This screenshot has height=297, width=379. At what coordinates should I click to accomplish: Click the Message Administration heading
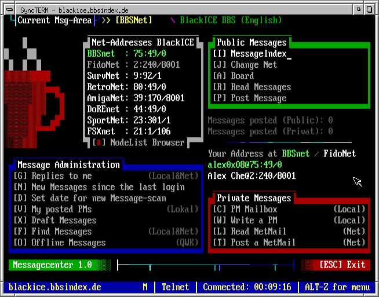point(68,164)
